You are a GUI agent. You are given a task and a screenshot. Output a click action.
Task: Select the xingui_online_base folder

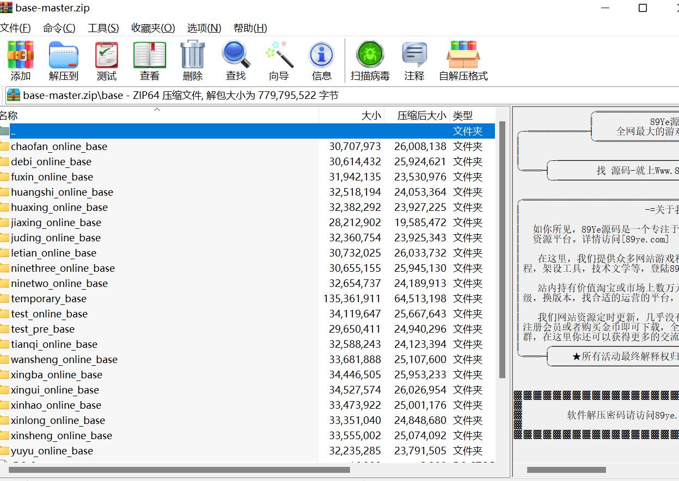(247, 390)
